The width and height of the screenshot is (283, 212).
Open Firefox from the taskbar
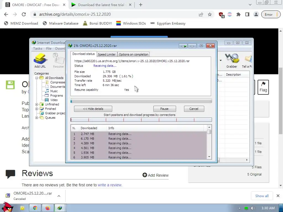click(x=48, y=208)
